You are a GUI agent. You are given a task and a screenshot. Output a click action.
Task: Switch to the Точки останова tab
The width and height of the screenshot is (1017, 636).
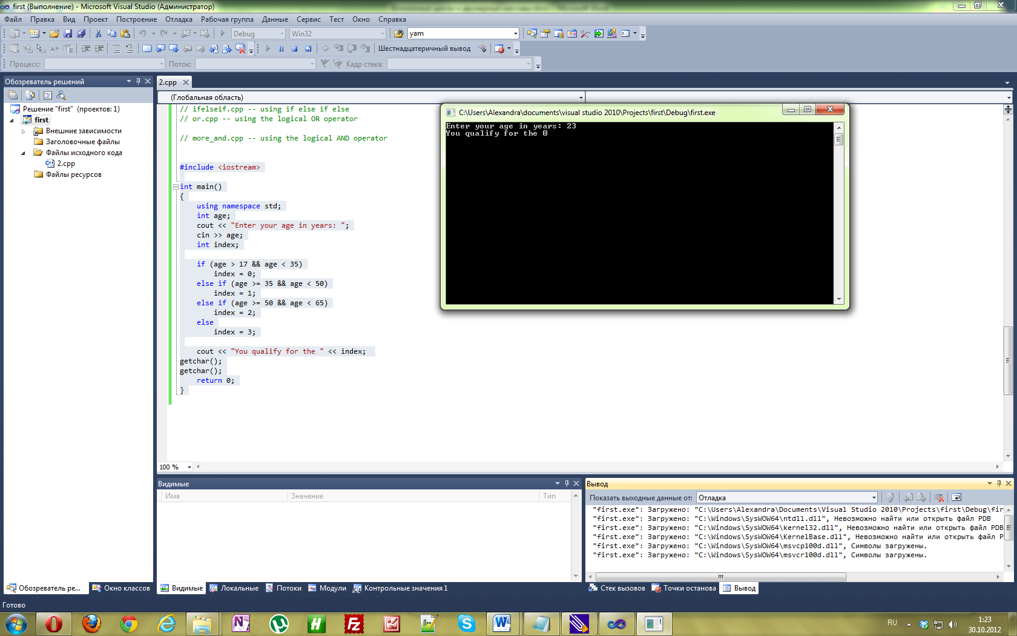[x=684, y=588]
